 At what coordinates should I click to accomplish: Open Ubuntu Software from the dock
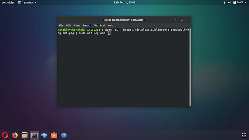[54, 135]
